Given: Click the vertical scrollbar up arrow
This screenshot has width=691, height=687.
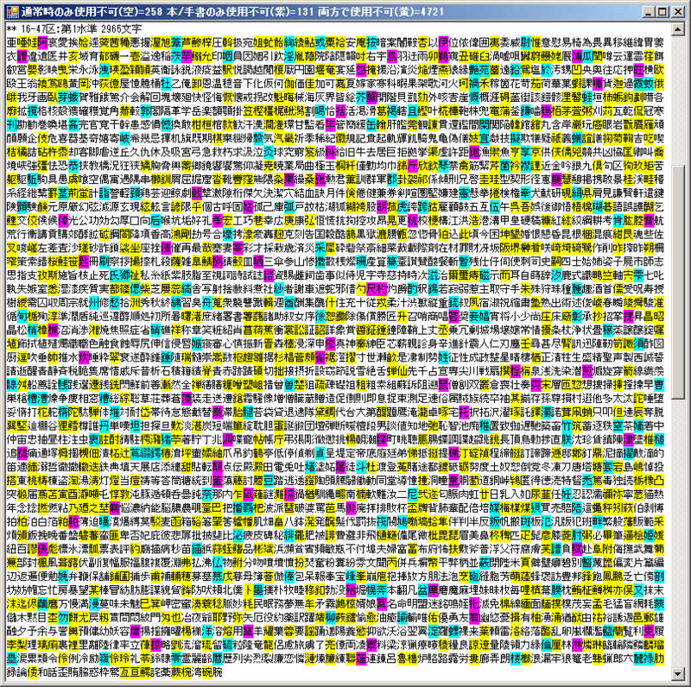Looking at the screenshot, I should [x=678, y=29].
